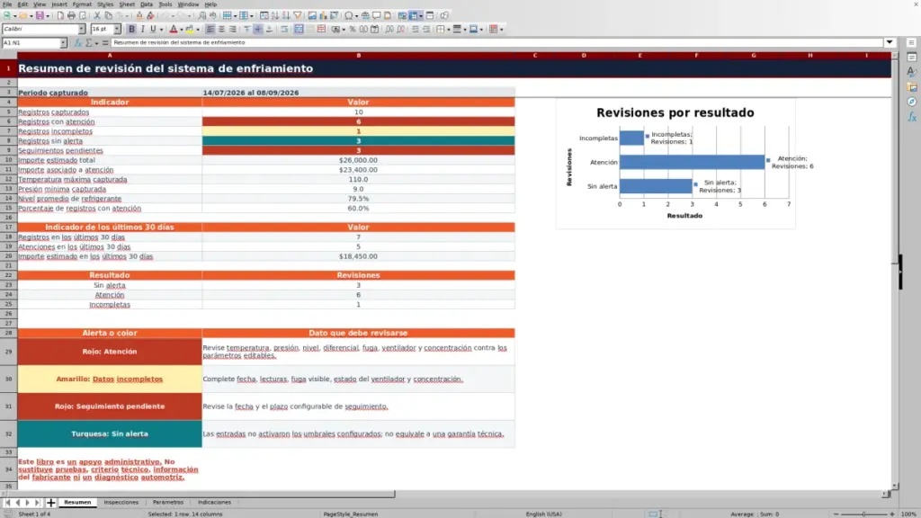This screenshot has height=518, width=921.
Task: Open the Background Color dropdown arrow
Action: point(197,29)
